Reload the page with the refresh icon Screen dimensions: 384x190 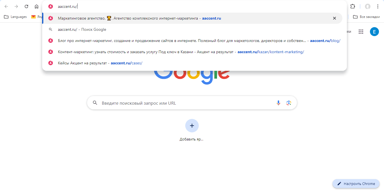tap(26, 6)
